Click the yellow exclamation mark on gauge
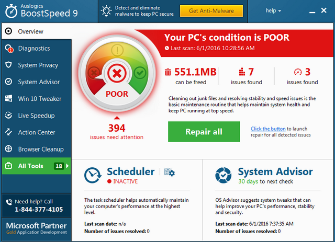This screenshot has width=335, height=242. tap(117, 50)
